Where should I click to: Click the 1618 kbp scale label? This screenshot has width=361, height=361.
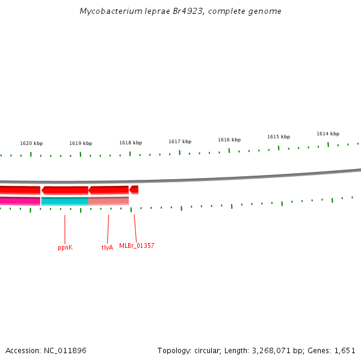point(131,143)
